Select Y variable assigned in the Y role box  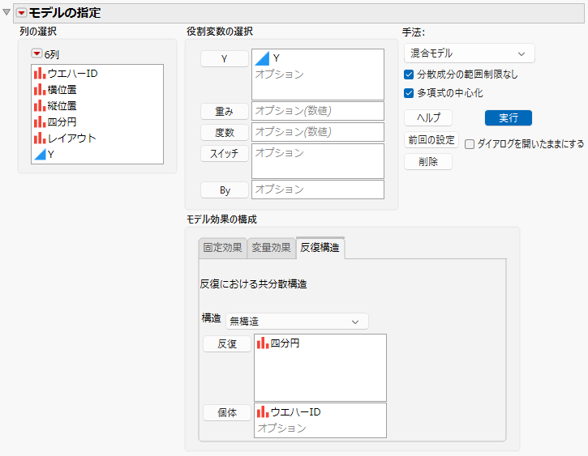coord(277,58)
